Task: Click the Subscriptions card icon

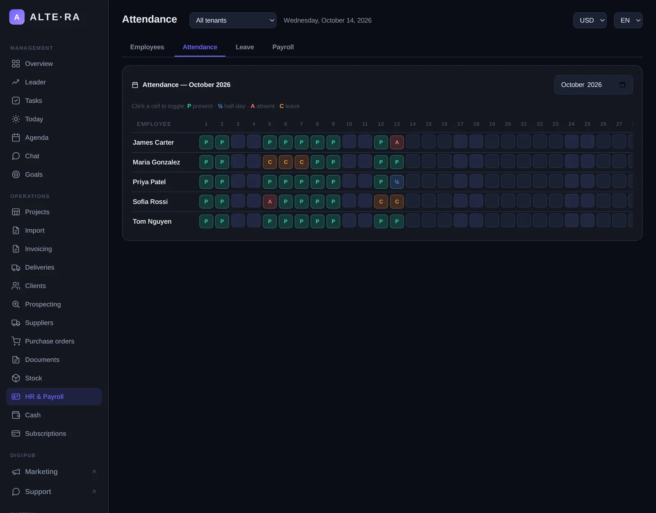Action: click(x=16, y=433)
